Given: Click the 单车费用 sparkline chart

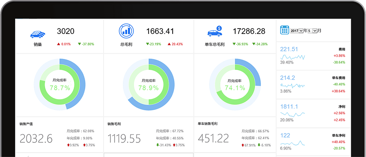Looking at the screenshot, I should [x=293, y=85].
